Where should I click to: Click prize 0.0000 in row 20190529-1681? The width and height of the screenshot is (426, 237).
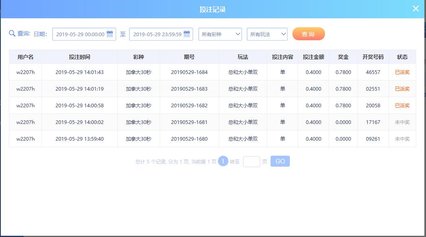point(343,122)
